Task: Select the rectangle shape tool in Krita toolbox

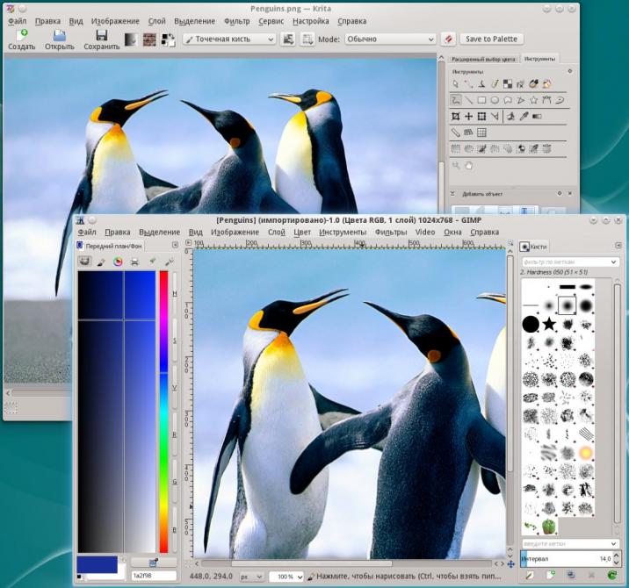Action: [x=482, y=100]
